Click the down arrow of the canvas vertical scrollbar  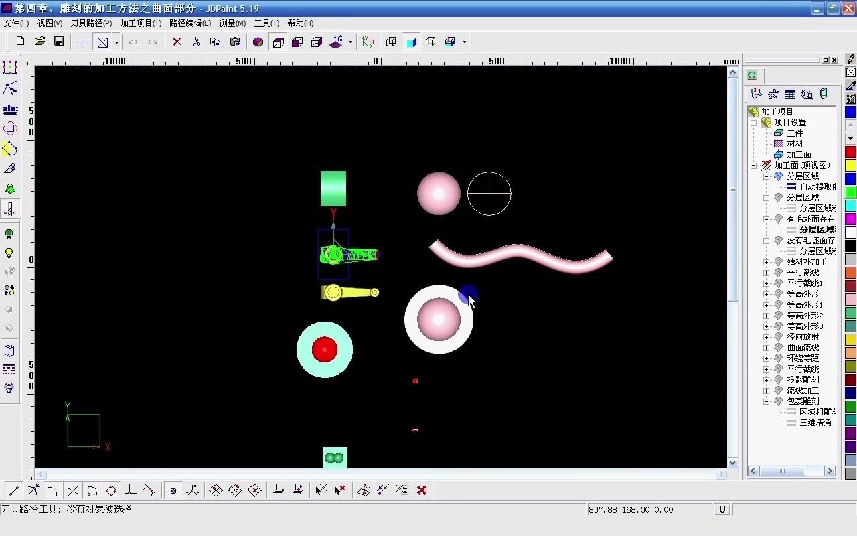tap(732, 462)
